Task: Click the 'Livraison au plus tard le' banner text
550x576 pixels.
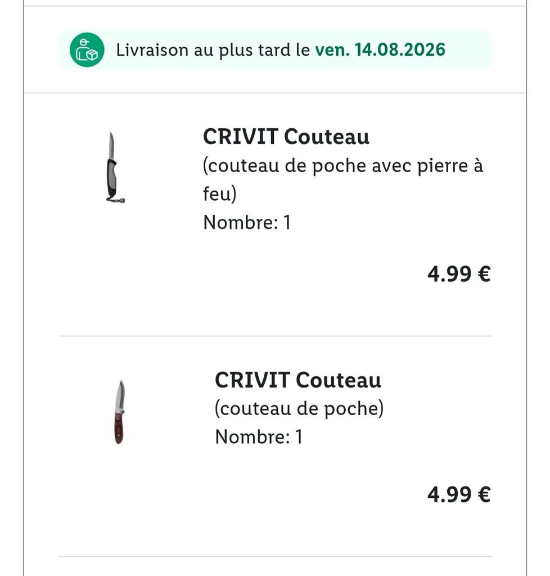Action: pos(213,50)
